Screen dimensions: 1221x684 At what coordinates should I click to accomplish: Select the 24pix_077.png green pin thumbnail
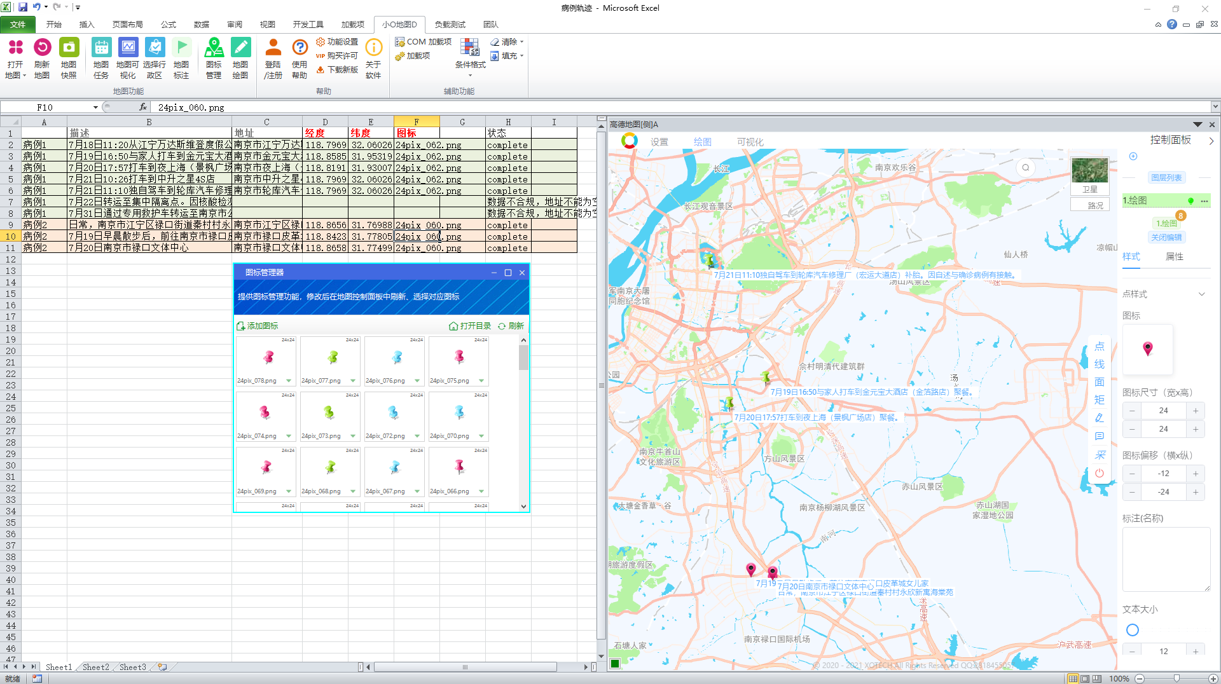coord(332,358)
